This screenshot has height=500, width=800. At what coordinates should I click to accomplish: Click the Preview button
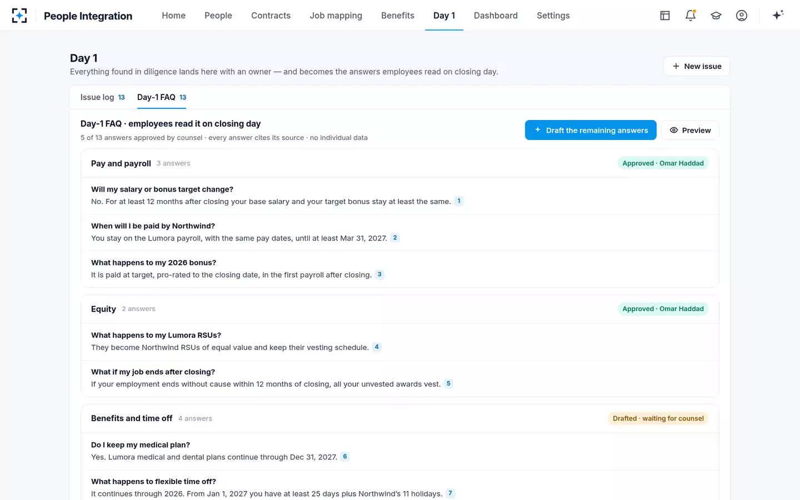(x=690, y=130)
